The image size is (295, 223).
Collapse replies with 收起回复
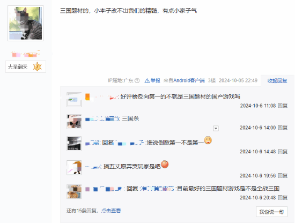click(277, 81)
